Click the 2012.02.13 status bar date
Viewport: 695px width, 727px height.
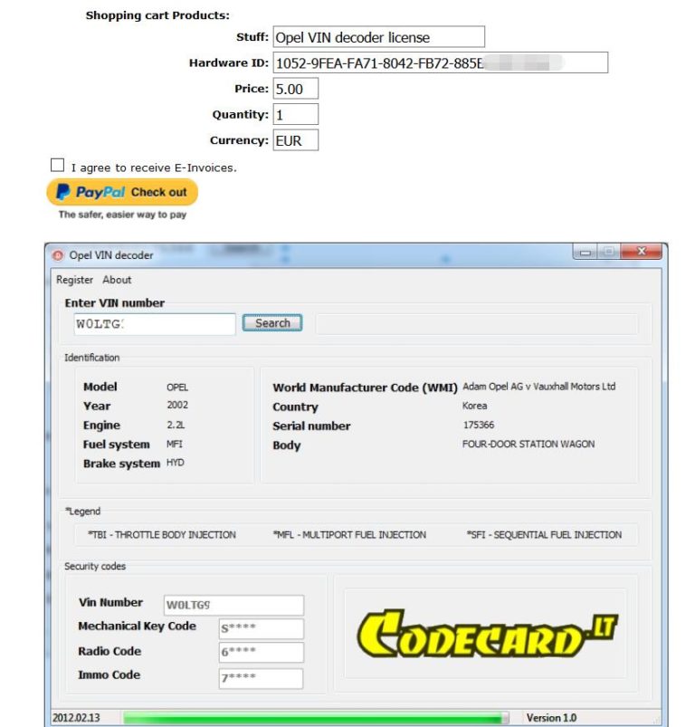point(76,718)
